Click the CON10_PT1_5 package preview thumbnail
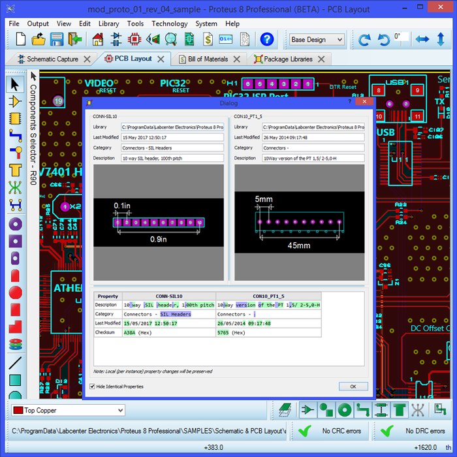The width and height of the screenshot is (457, 457). pos(299,223)
